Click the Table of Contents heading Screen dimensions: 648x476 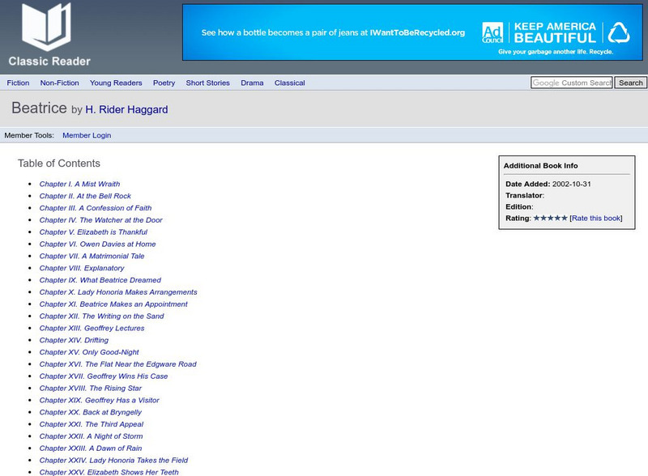(x=58, y=164)
